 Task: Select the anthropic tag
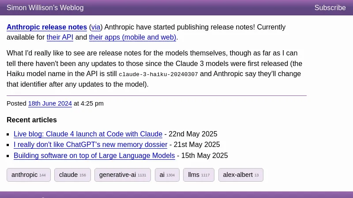pos(29,175)
